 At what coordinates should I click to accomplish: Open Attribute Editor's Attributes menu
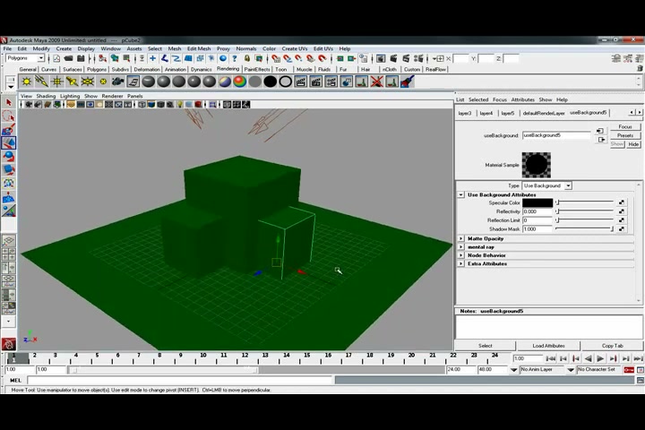tap(522, 99)
